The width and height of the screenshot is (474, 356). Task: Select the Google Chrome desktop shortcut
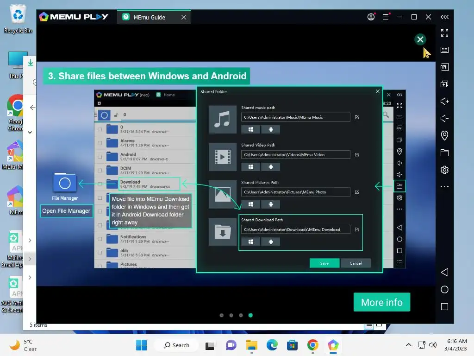coord(15,113)
